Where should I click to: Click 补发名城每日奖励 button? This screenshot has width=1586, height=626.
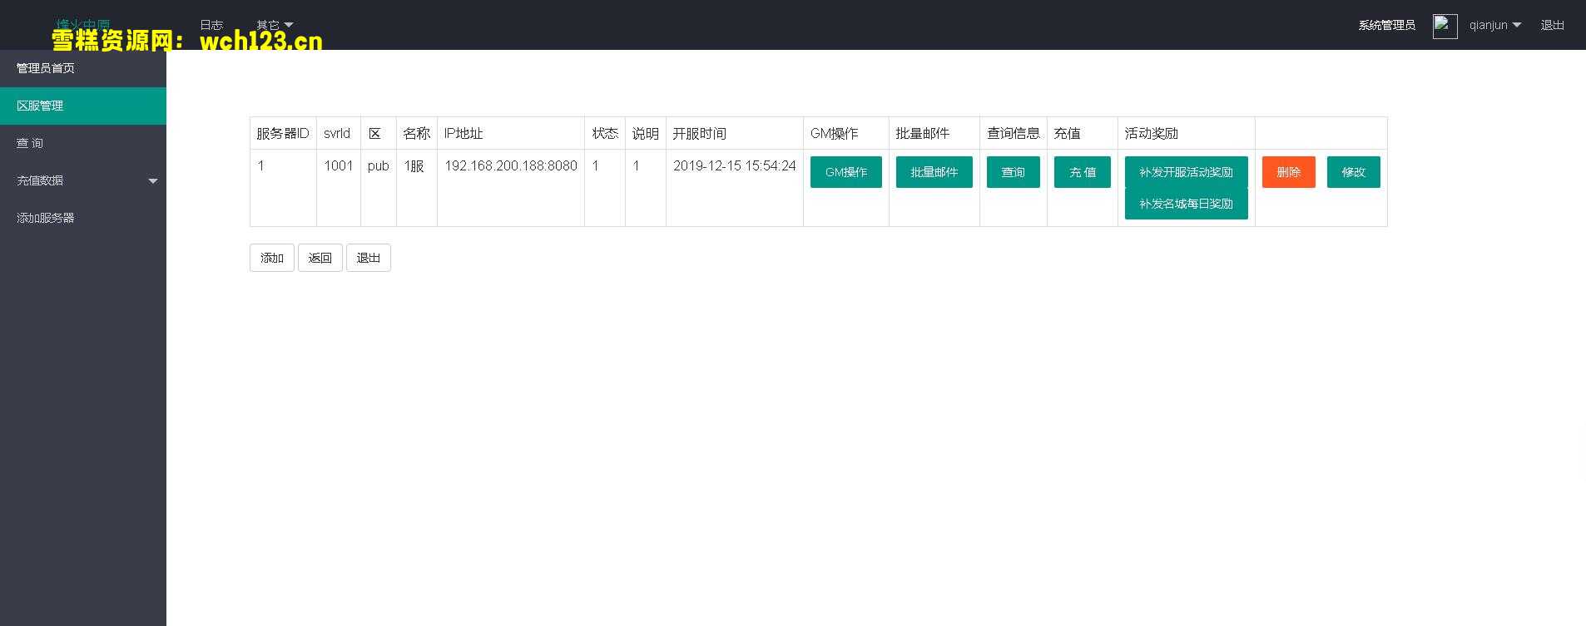coord(1186,204)
